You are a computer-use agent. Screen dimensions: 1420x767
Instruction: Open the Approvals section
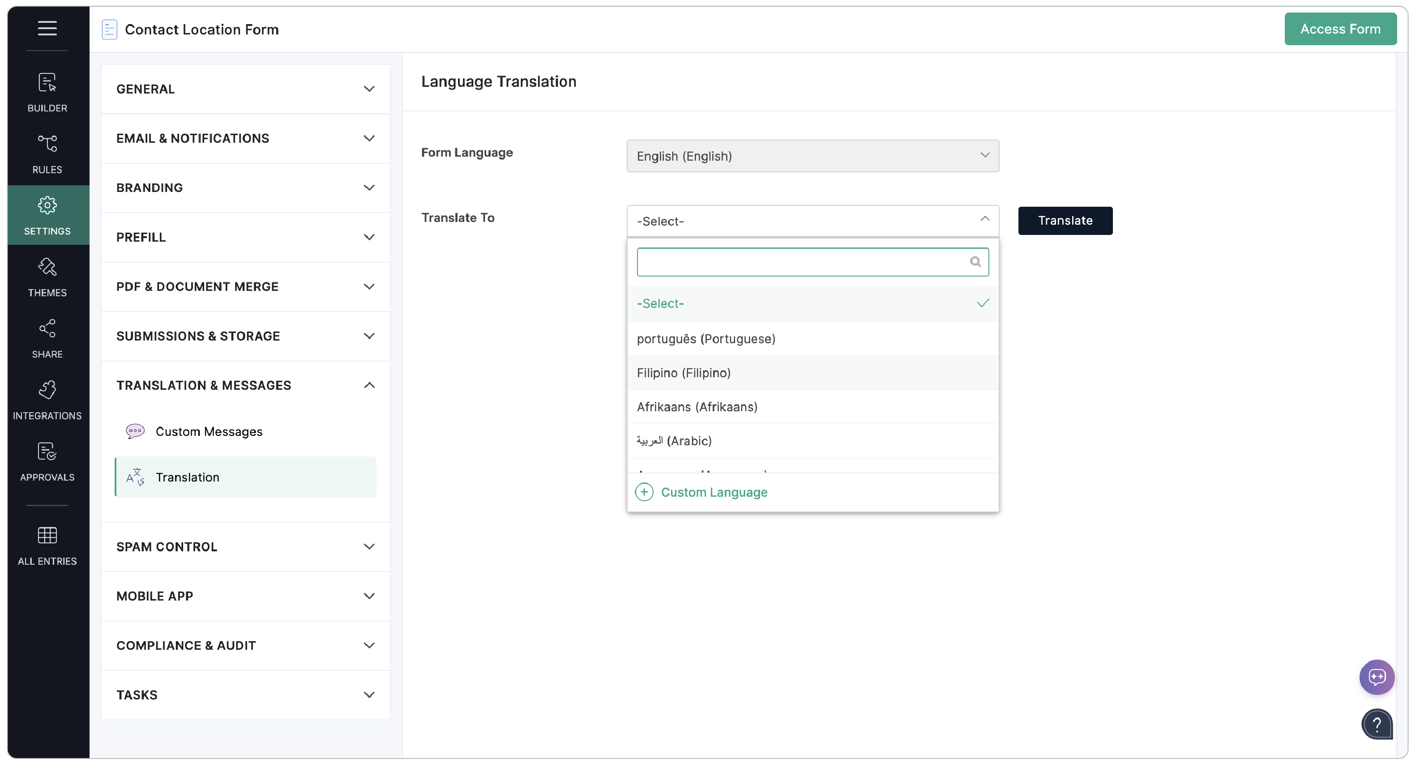[47, 461]
